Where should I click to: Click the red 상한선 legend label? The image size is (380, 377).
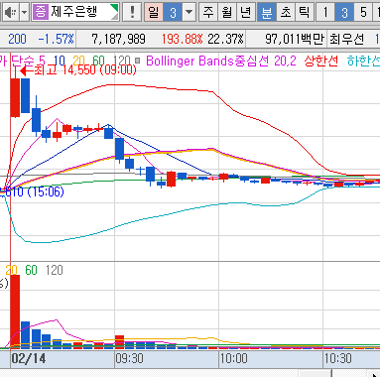[x=320, y=61]
